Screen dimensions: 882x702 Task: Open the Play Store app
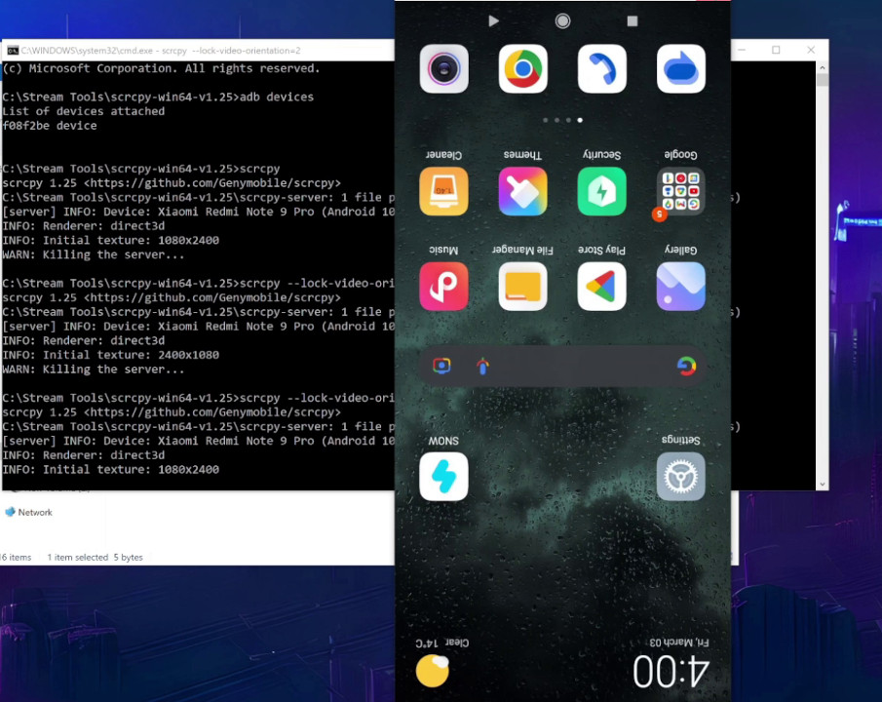pos(602,286)
